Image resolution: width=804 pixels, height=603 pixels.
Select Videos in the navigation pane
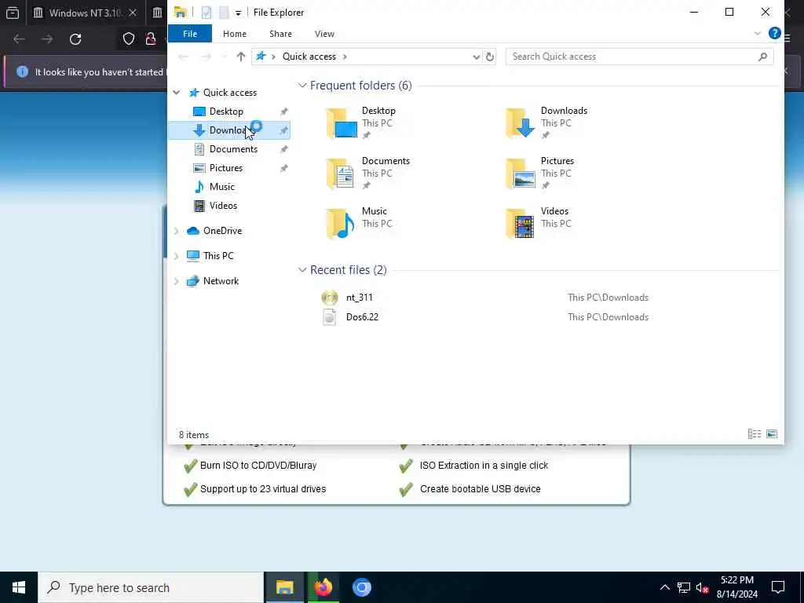click(223, 206)
